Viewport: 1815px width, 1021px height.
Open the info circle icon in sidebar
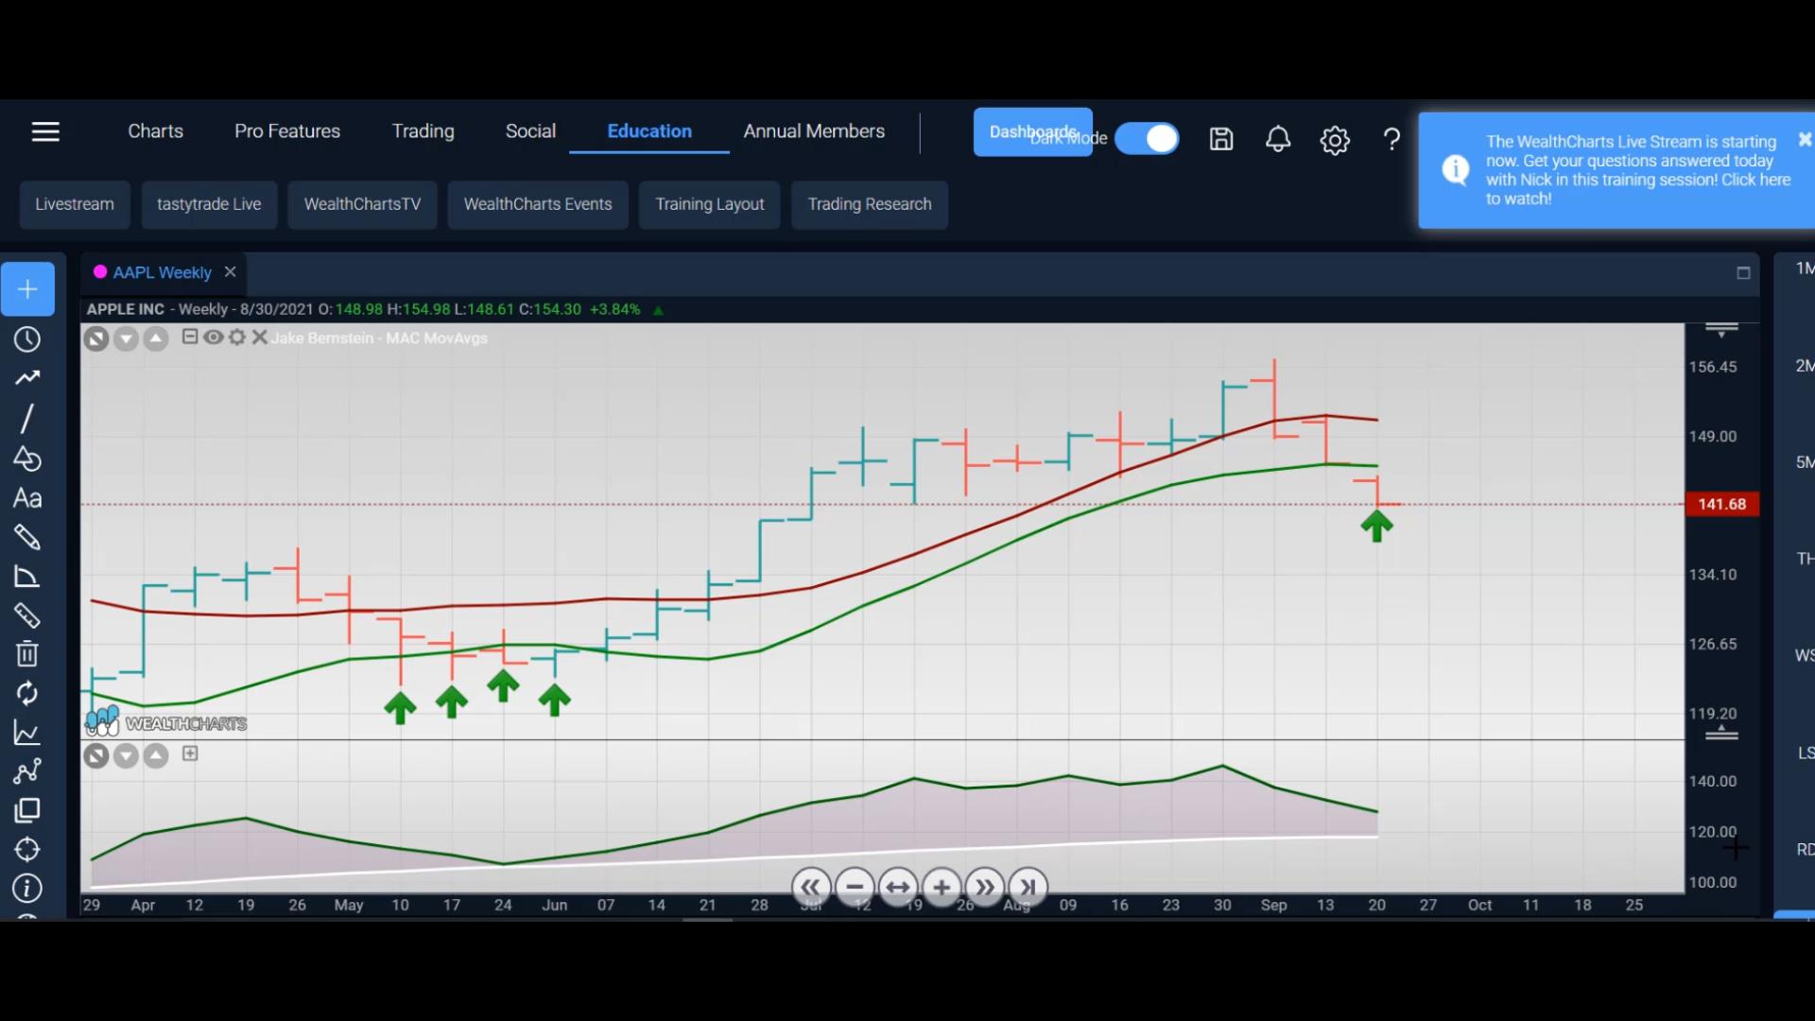(27, 889)
